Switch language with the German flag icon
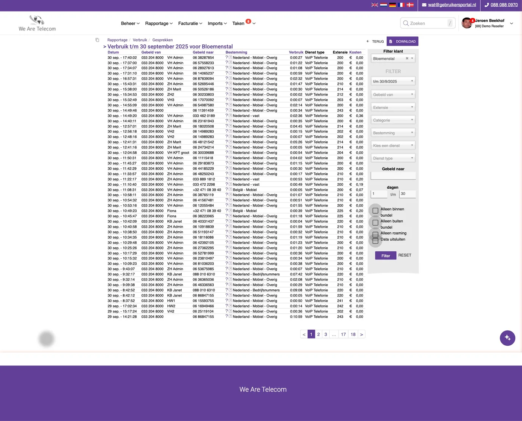Screen dimensions: 522x421 [x=393, y=5]
